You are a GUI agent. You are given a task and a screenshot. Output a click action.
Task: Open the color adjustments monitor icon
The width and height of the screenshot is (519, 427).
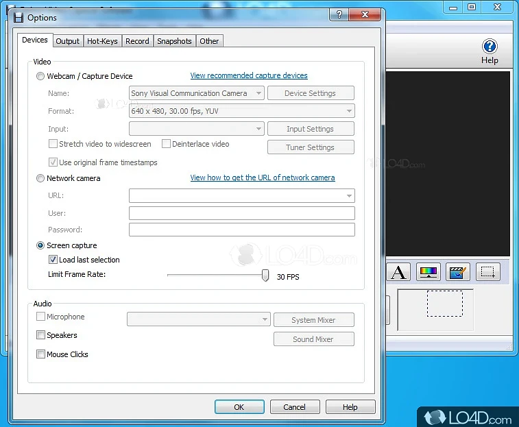(x=428, y=272)
